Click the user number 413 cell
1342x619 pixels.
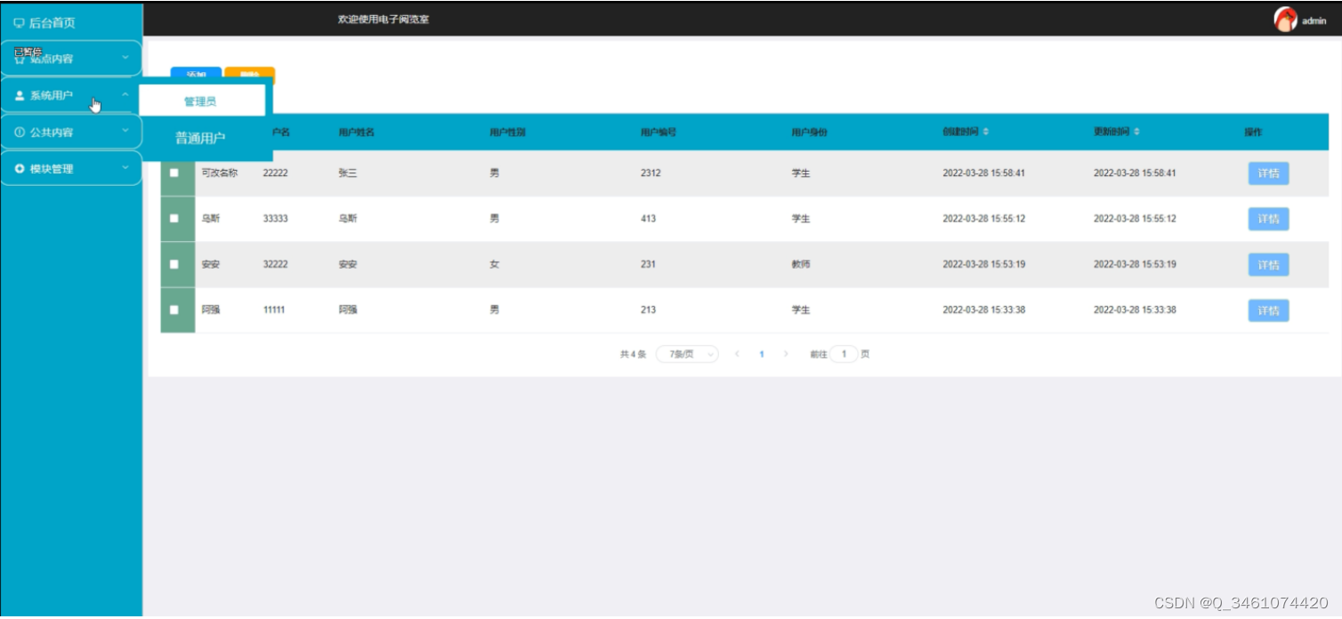(648, 219)
